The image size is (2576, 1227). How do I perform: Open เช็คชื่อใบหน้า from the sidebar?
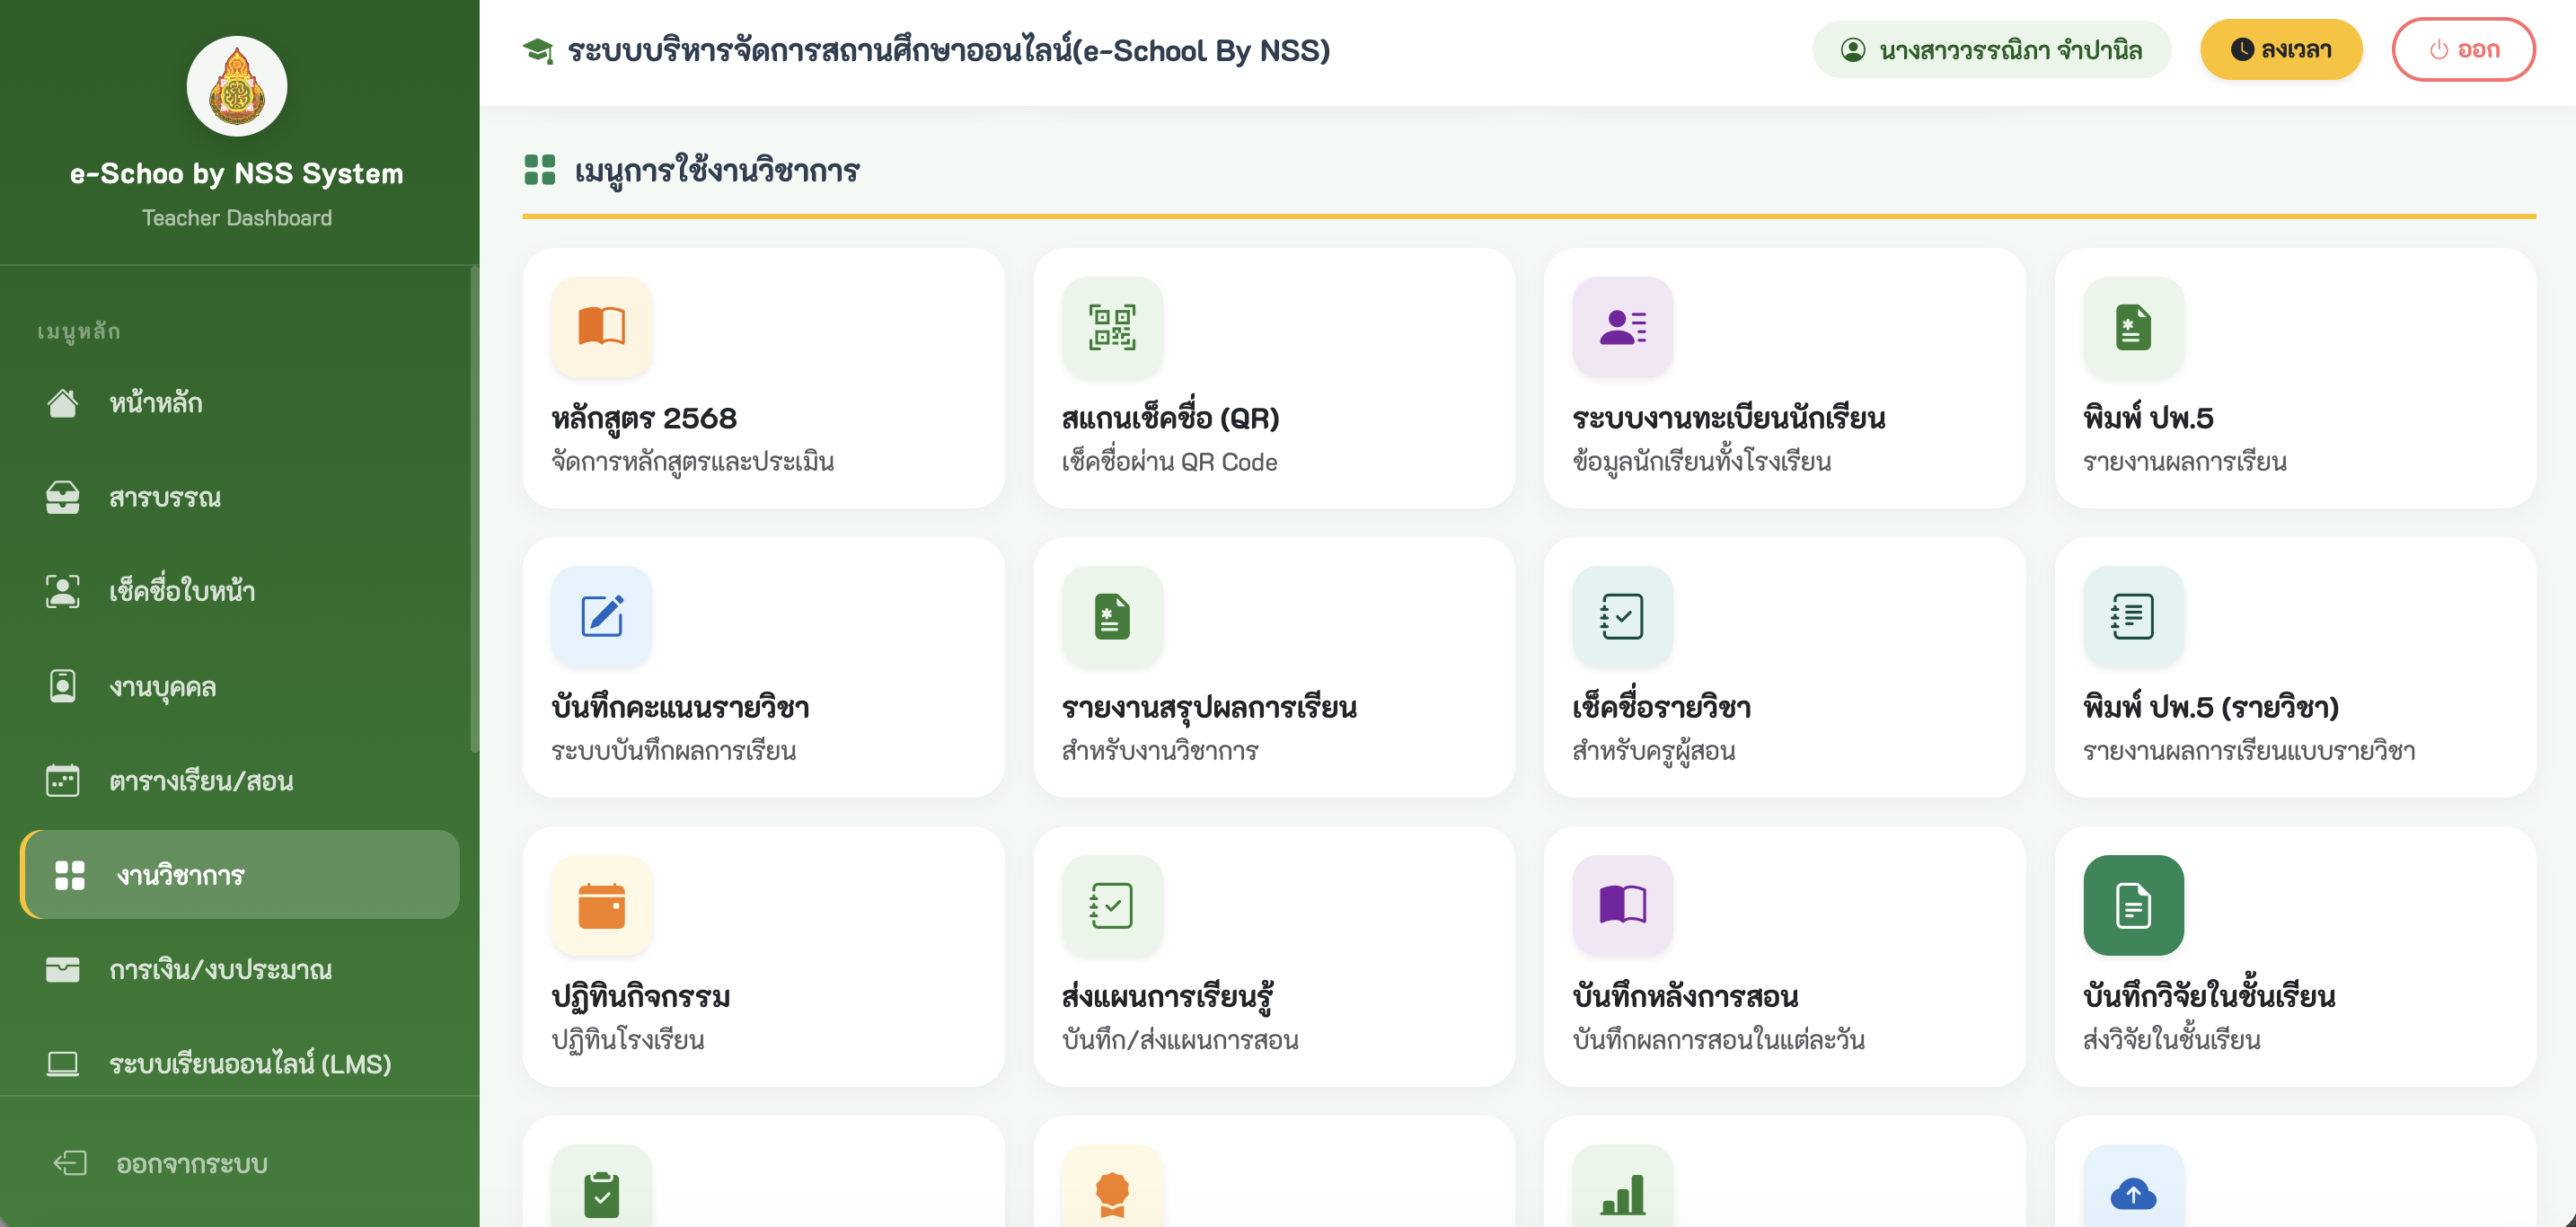pyautogui.click(x=240, y=591)
